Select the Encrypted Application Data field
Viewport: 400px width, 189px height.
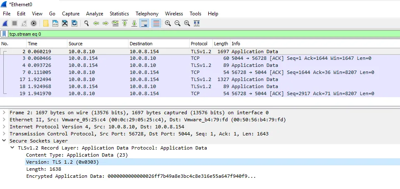click(141, 176)
